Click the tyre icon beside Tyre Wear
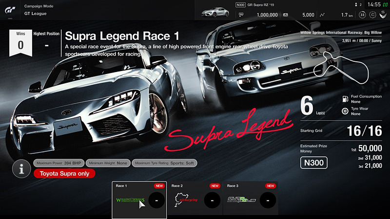Viewport: 390px width, 219px height. [345, 111]
